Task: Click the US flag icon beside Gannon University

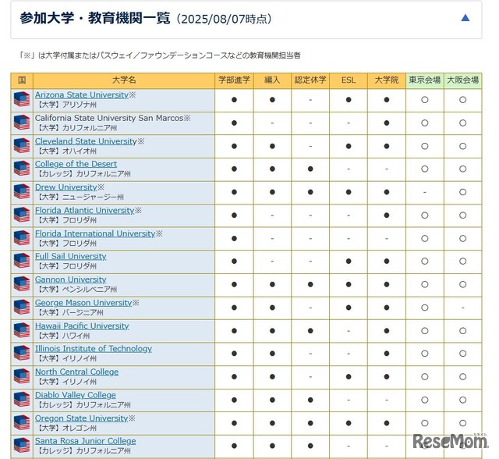Action: 22,284
